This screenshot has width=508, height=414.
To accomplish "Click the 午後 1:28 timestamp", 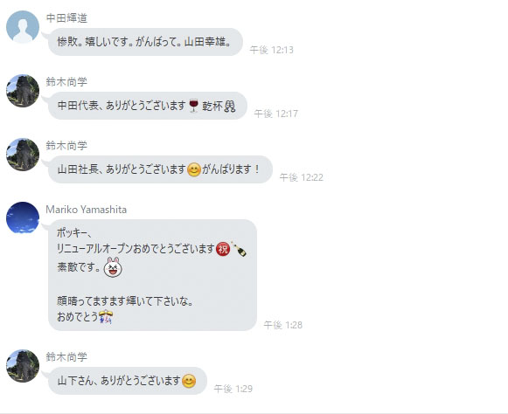I will pyautogui.click(x=283, y=325).
